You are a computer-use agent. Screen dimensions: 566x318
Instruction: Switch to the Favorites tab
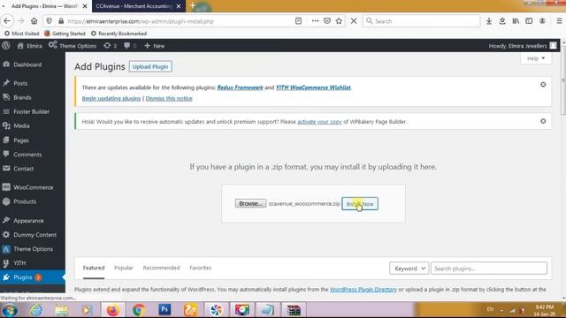pyautogui.click(x=201, y=268)
